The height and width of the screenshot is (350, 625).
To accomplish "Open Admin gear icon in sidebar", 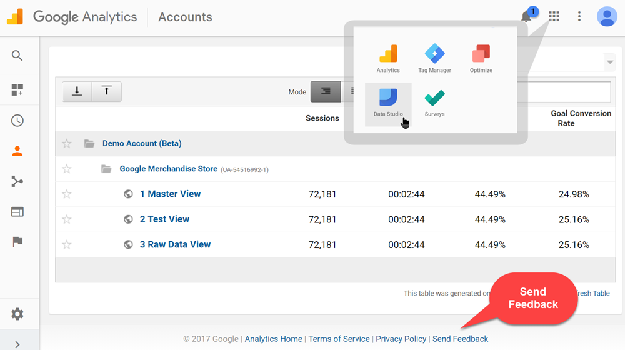I will click(x=17, y=314).
